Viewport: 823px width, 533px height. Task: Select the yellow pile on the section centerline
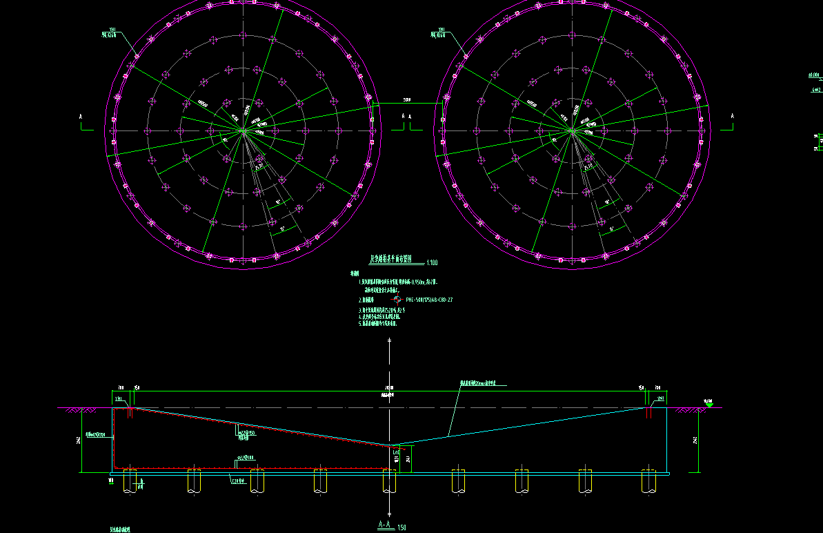pyautogui.click(x=390, y=481)
